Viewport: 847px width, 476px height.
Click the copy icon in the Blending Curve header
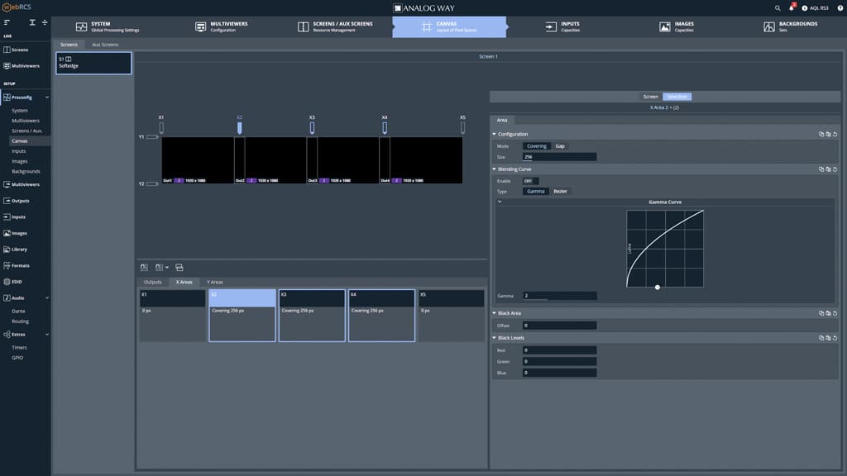coord(821,169)
